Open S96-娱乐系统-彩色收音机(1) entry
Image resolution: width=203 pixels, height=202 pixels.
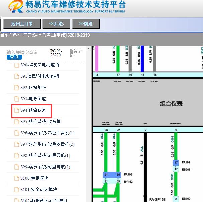tap(47, 133)
